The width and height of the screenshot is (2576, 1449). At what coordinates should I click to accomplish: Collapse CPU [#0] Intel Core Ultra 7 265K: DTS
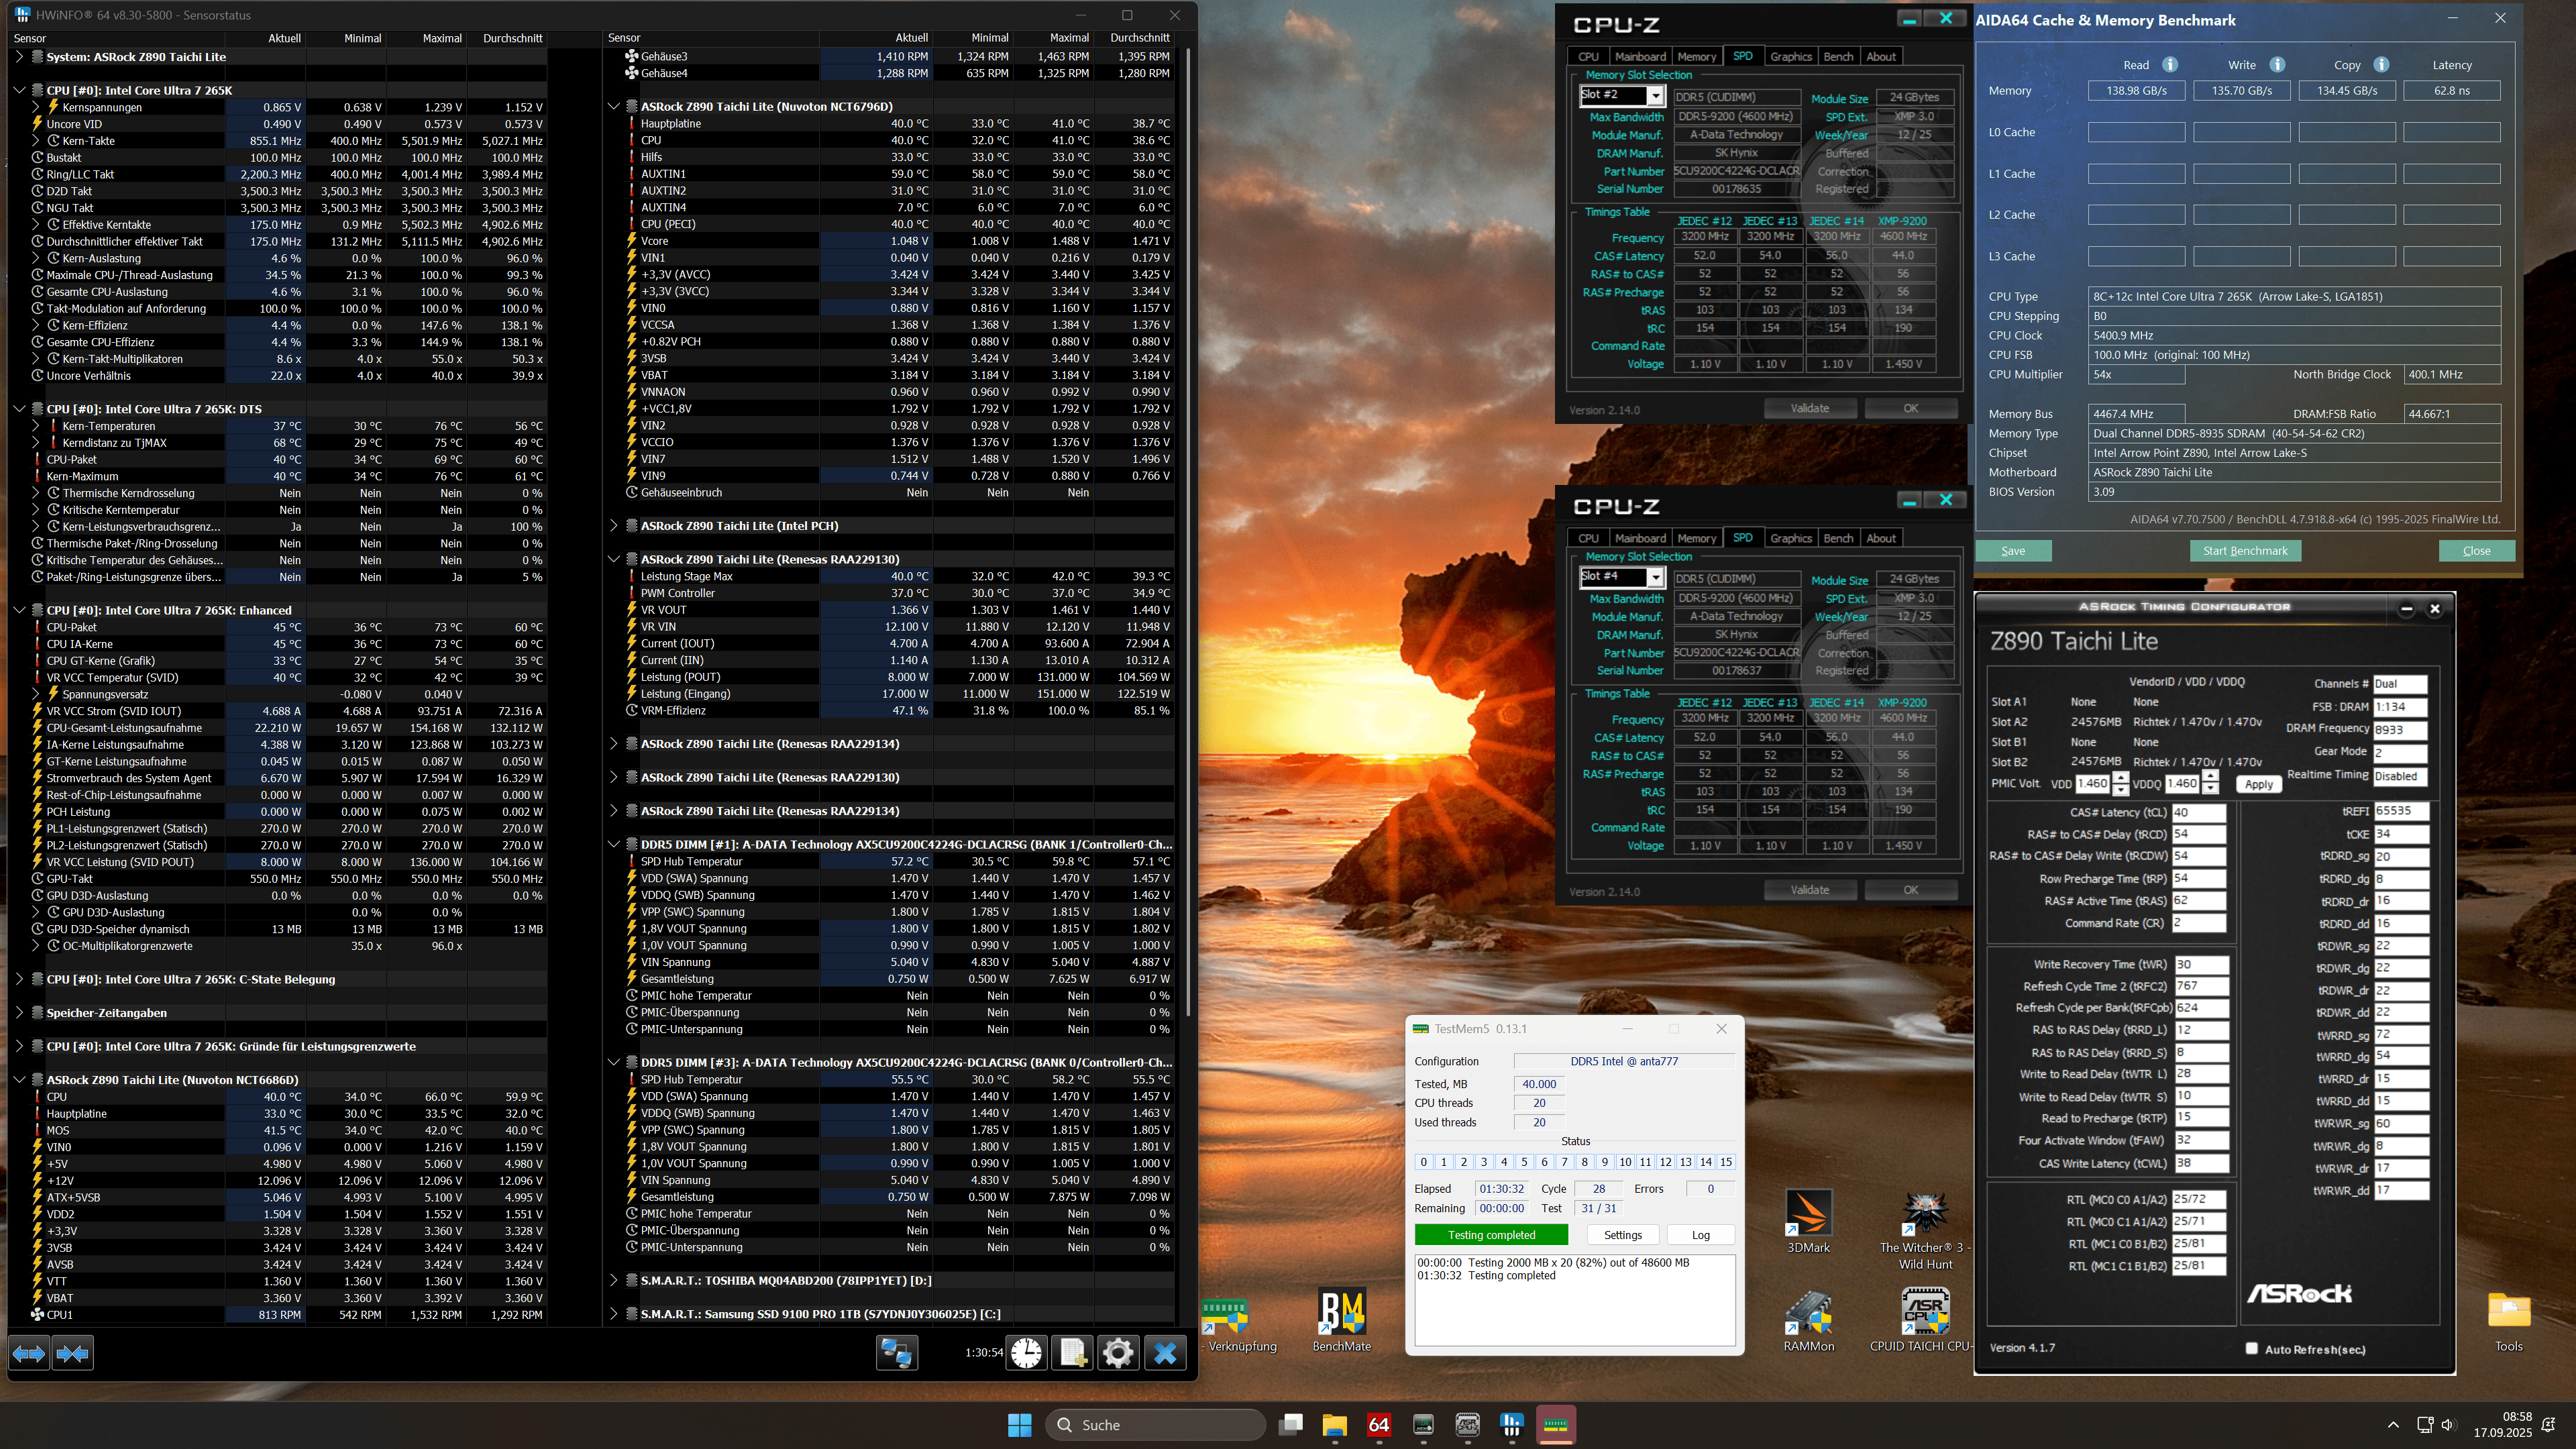[x=19, y=408]
